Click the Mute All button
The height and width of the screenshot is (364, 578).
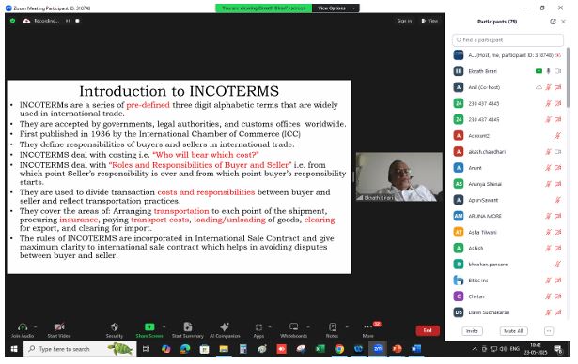(x=513, y=331)
